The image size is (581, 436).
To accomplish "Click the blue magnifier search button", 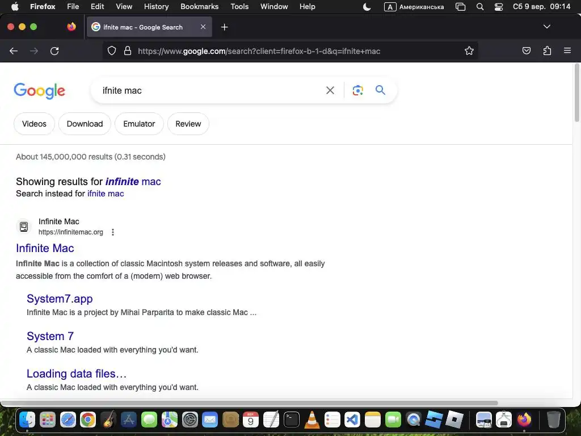I will [x=380, y=90].
